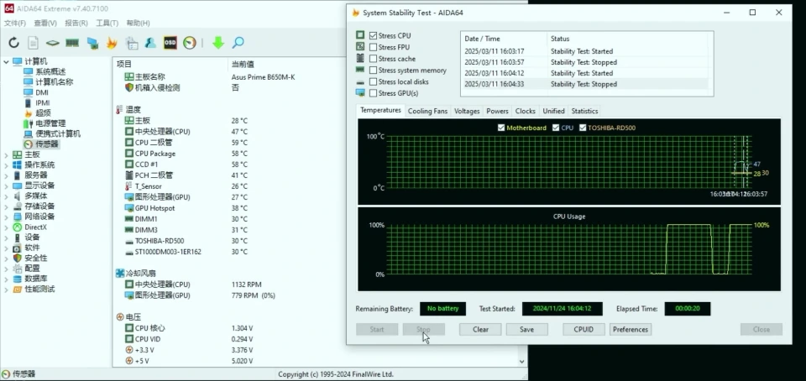Click the magnifier search toolbar icon

coord(238,42)
